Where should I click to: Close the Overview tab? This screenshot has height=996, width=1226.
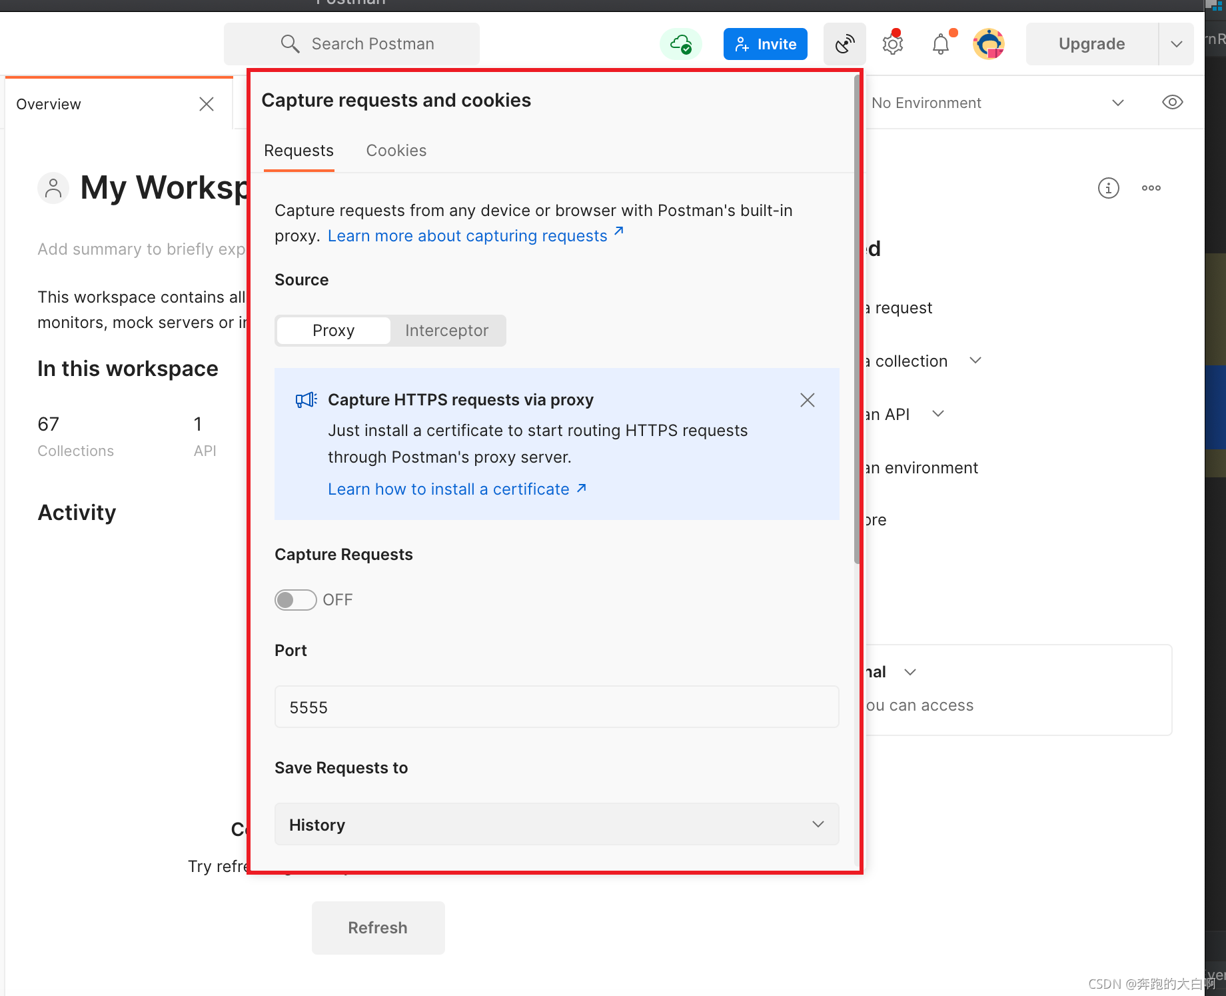click(207, 104)
